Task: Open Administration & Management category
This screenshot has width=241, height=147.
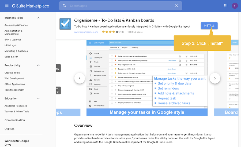Action: click(13, 32)
